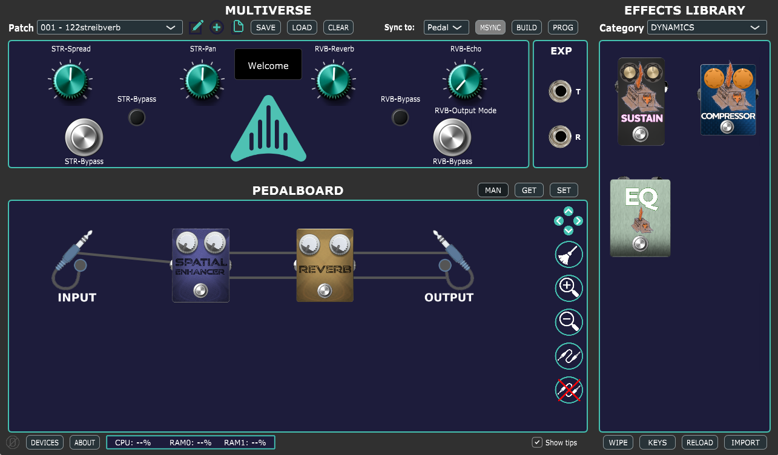Click the RVB-Echo knob
This screenshot has height=455, width=778.
click(465, 80)
